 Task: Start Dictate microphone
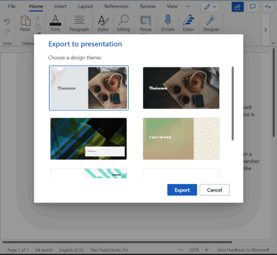click(x=168, y=24)
